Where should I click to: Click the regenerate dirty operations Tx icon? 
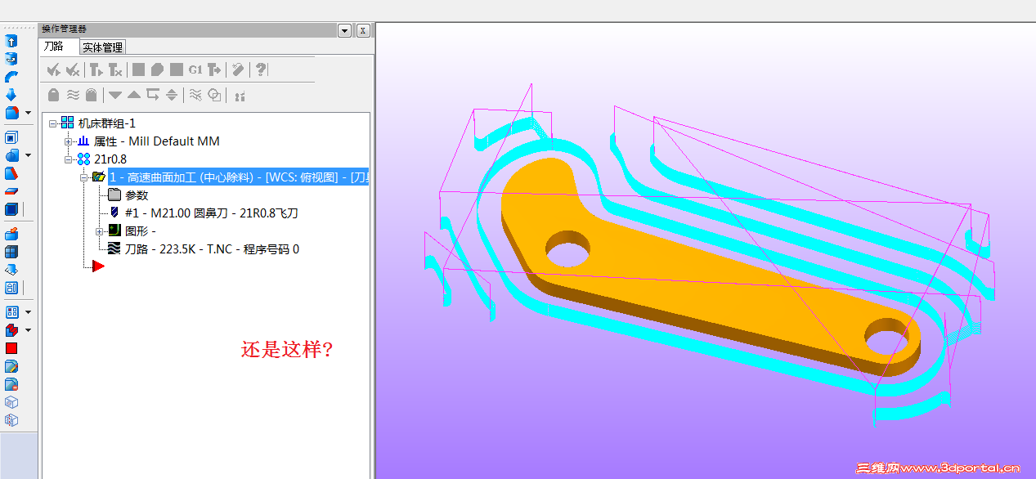coord(115,69)
